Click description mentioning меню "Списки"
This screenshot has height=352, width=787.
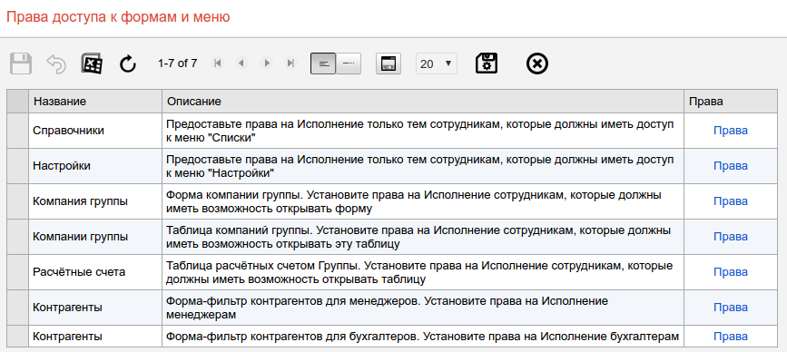[x=423, y=131]
